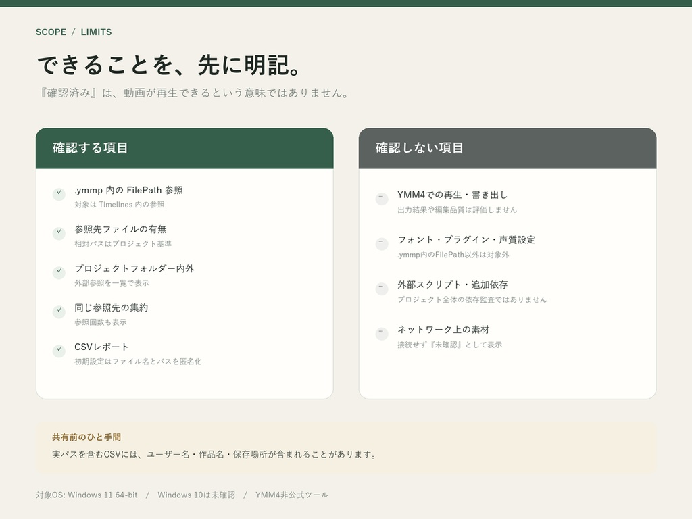This screenshot has height=519, width=692.
Task: Click the 'CSVレポート' item title
Action: tap(101, 347)
